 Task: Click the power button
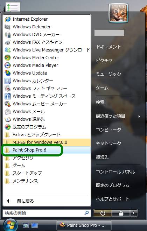tap(103, 213)
